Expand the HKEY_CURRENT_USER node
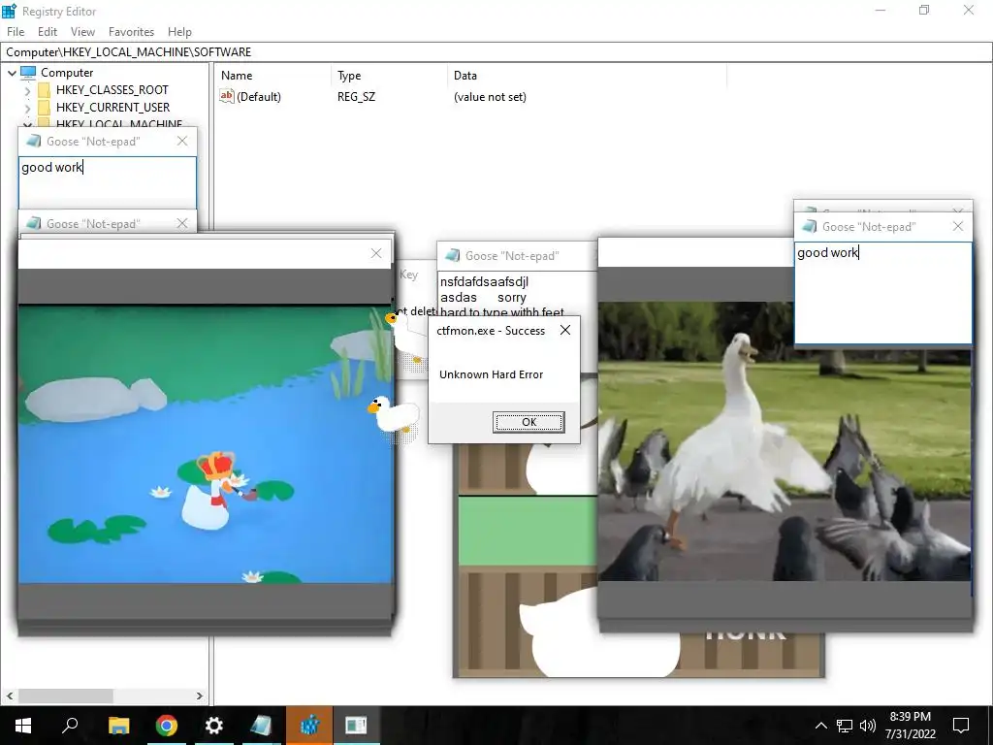The image size is (993, 745). coord(27,109)
